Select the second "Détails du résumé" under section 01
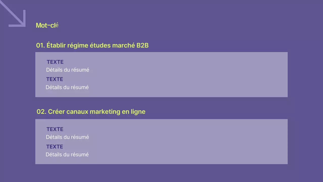The image size is (323, 182). tap(67, 87)
